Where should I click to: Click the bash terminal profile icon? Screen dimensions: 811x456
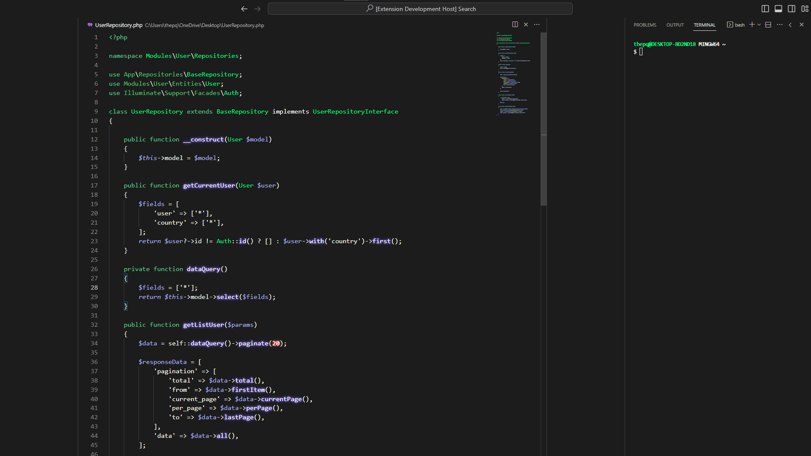(730, 24)
